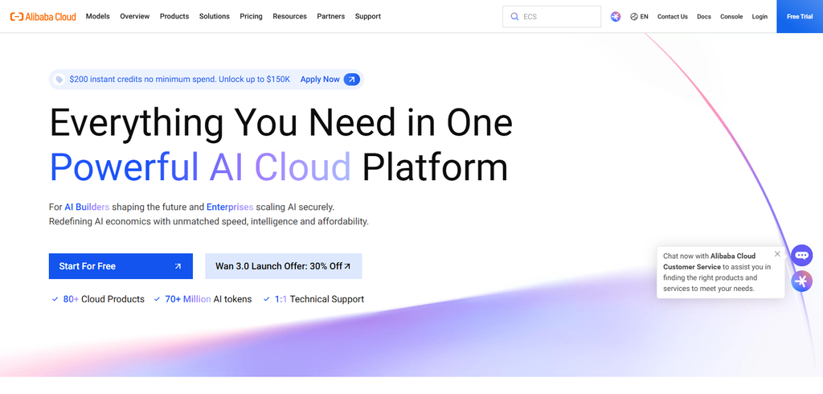Click checkmark beside 70+ Million AI tokens

tap(157, 299)
